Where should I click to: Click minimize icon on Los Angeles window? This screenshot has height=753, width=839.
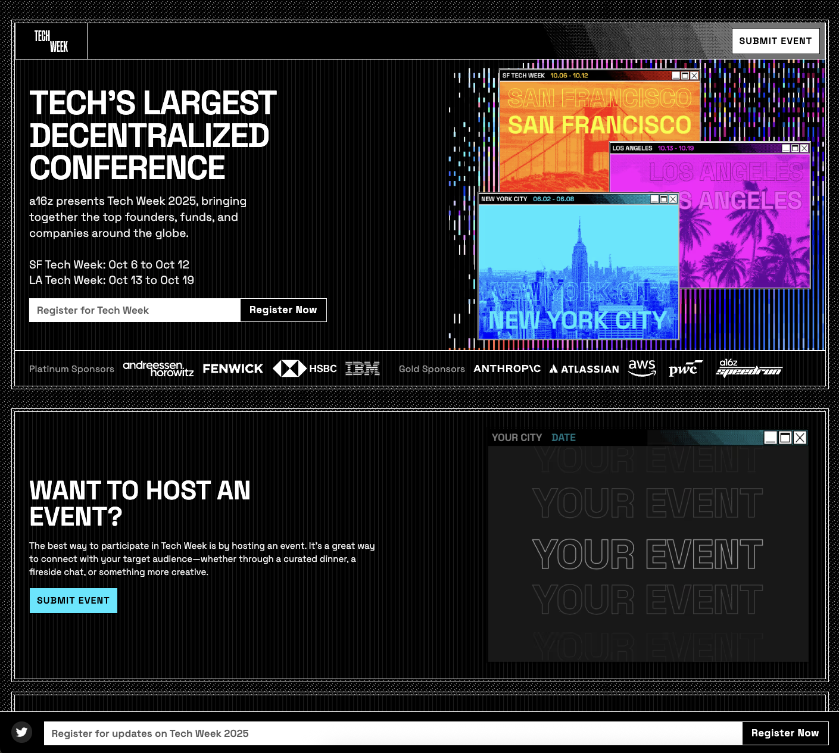pyautogui.click(x=786, y=148)
